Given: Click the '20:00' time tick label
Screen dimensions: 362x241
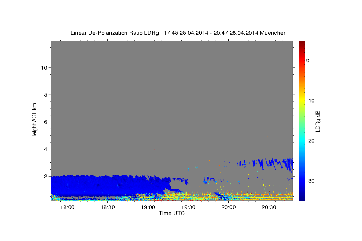Looking at the screenshot, I should [229, 208].
